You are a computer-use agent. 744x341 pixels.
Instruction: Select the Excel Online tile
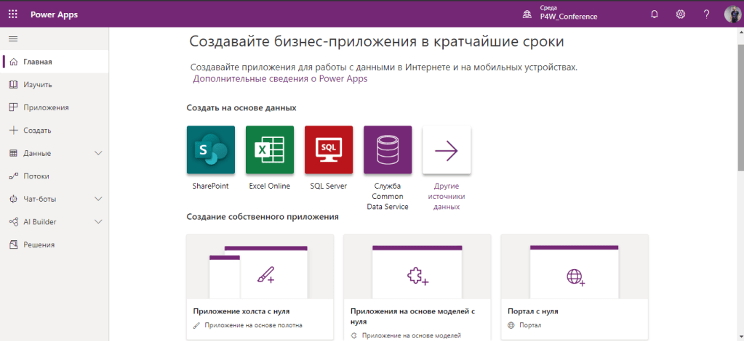coord(270,150)
